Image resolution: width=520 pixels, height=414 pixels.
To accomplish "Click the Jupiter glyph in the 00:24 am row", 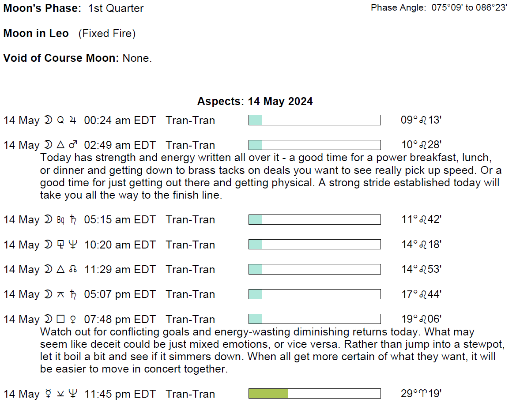I will click(72, 120).
